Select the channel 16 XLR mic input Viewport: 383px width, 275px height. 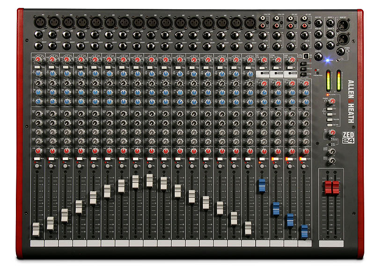point(250,23)
